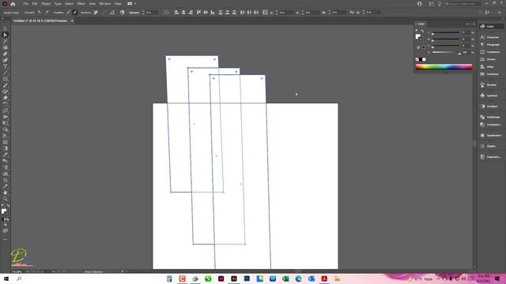Select the Rectangle tool
The image size is (506, 284).
6,79
